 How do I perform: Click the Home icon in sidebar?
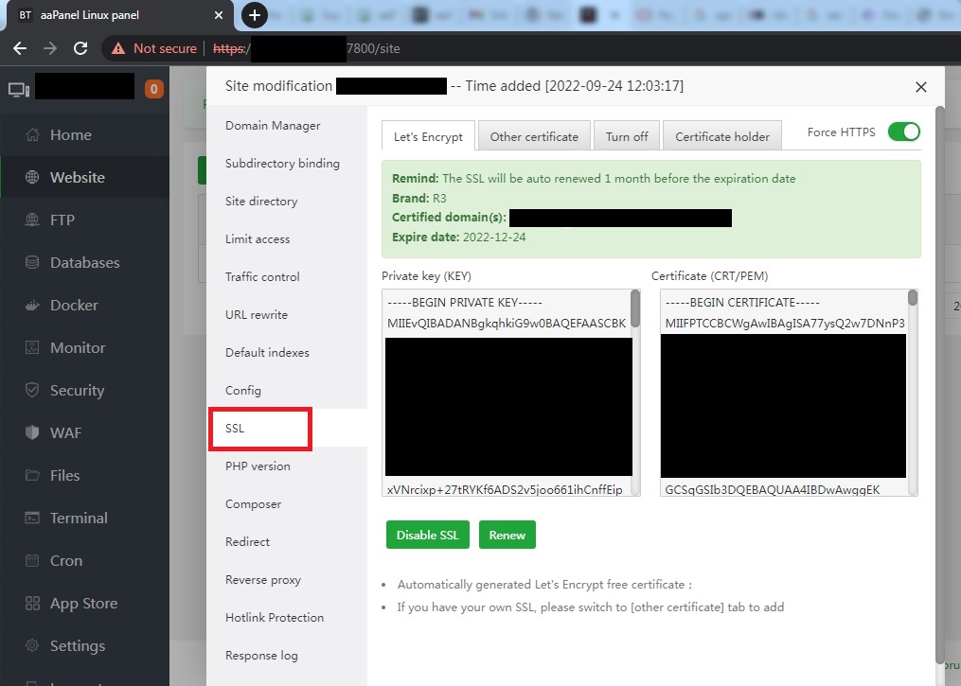click(33, 135)
